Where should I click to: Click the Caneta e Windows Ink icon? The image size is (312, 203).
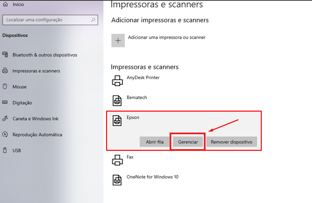point(5,119)
